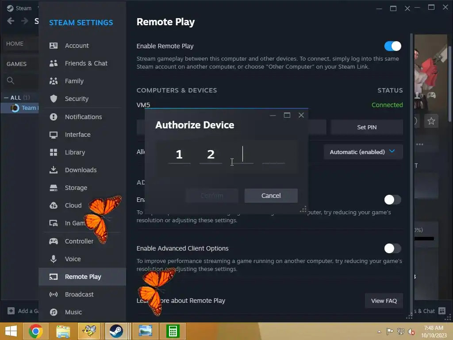Select Remote Play settings label
The height and width of the screenshot is (340, 453).
point(83,277)
